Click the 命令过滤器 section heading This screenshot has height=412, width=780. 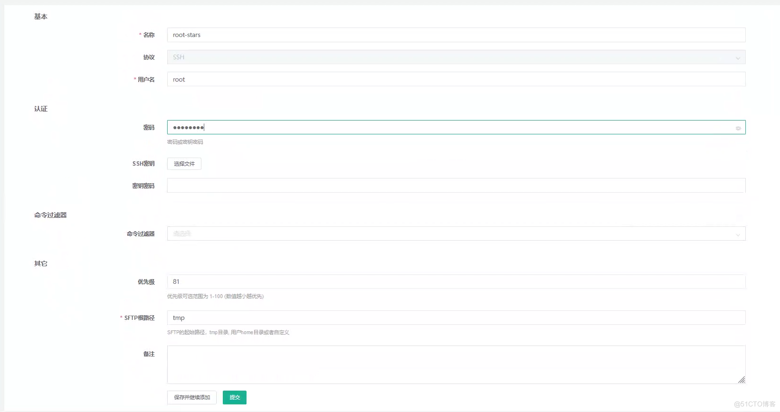coord(50,215)
